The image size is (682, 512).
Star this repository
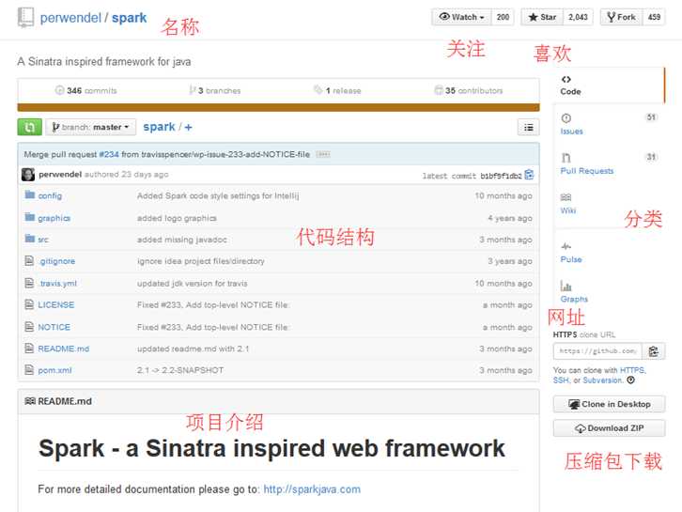pos(542,17)
